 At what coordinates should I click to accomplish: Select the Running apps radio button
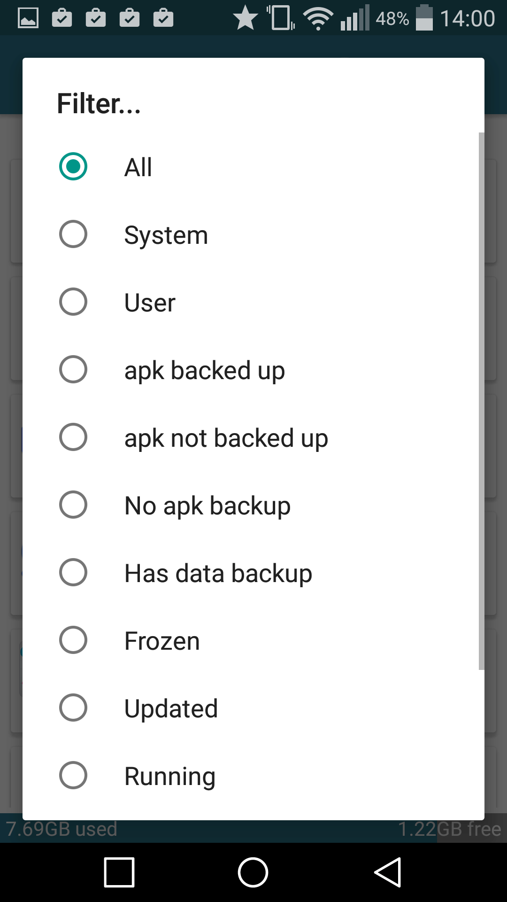[x=73, y=776]
